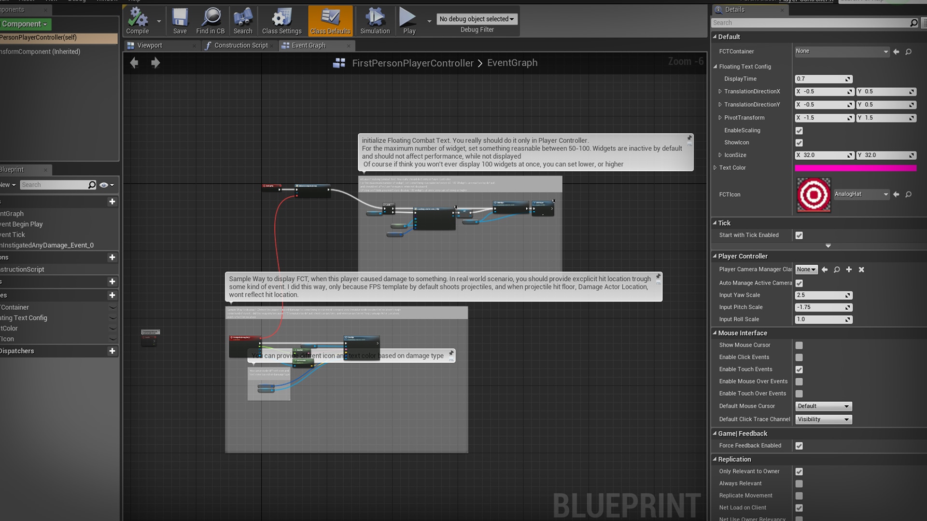Image resolution: width=927 pixels, height=521 pixels.
Task: Click the magenta Text Color swatch
Action: coord(855,168)
